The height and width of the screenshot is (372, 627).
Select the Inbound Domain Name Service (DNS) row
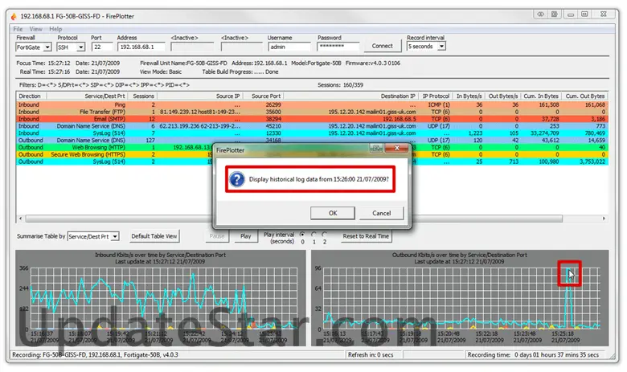point(313,126)
